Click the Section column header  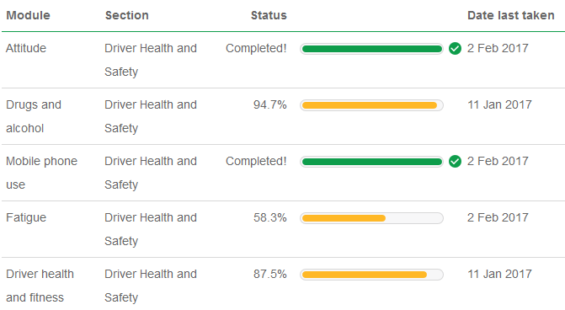127,15
